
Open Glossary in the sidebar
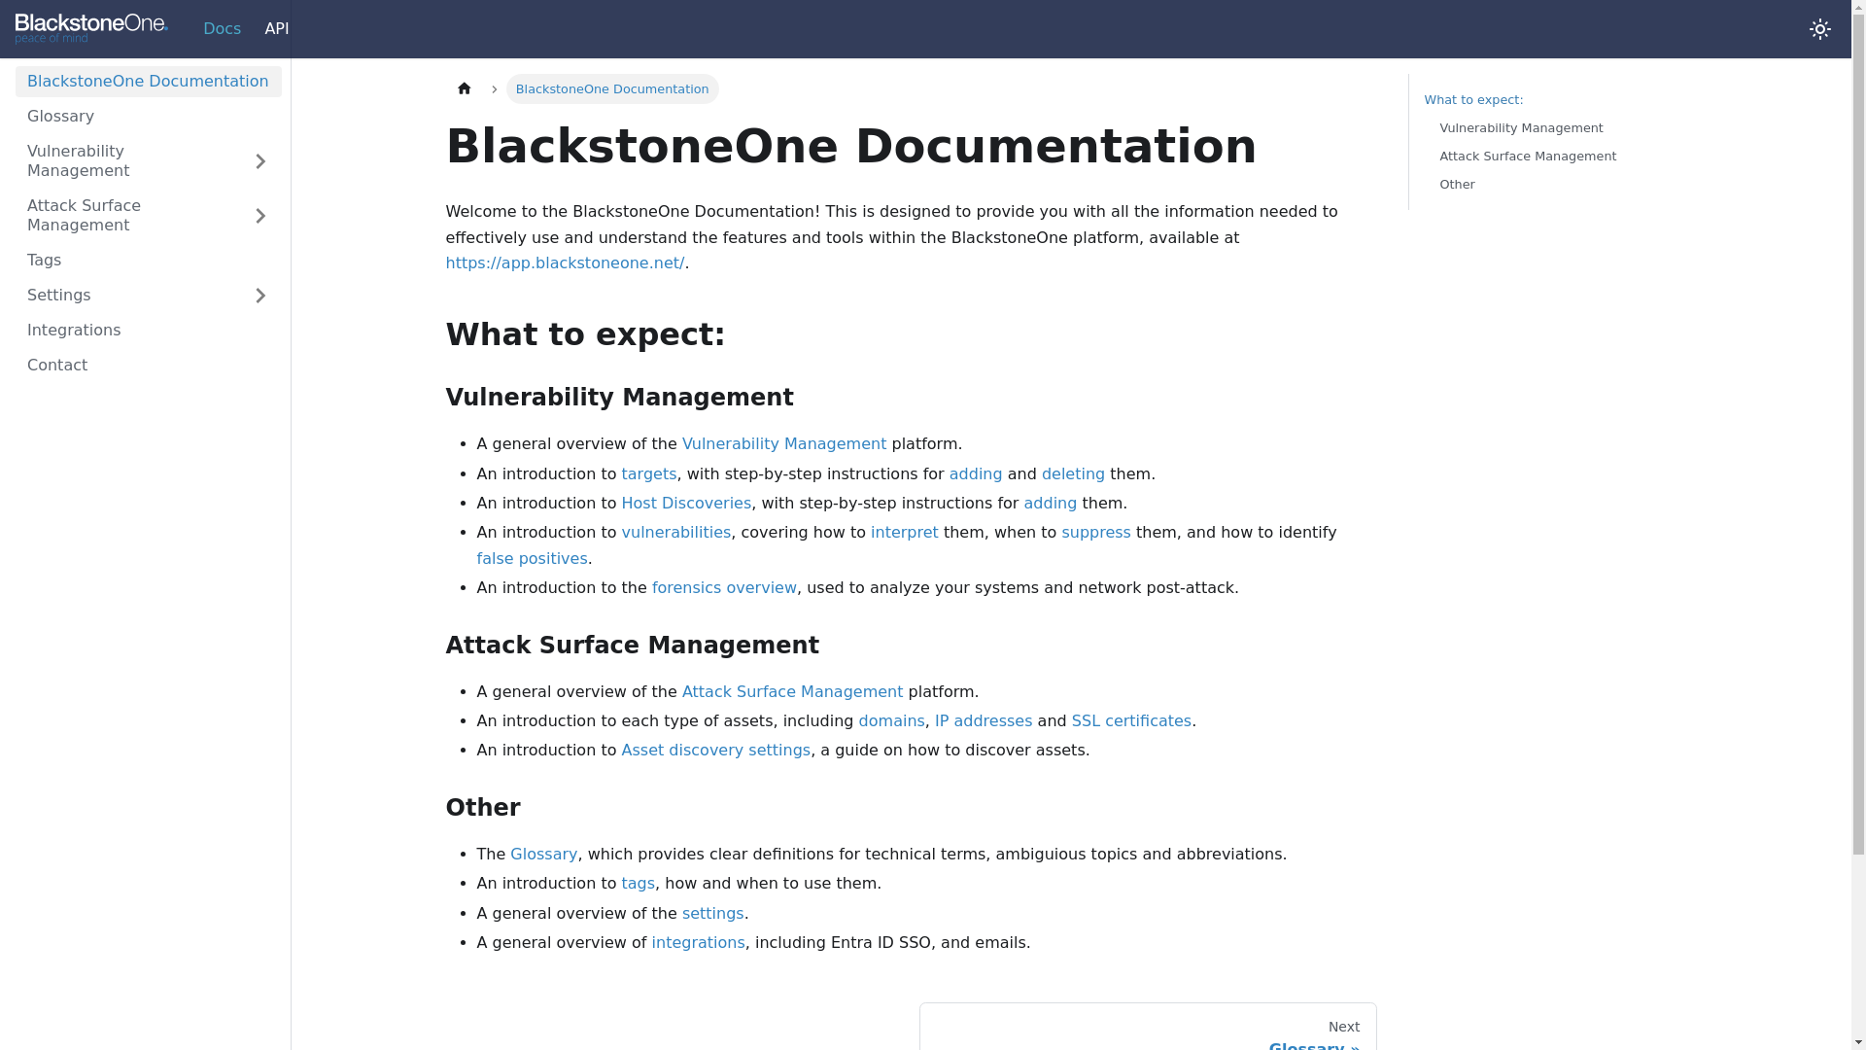pyautogui.click(x=148, y=117)
